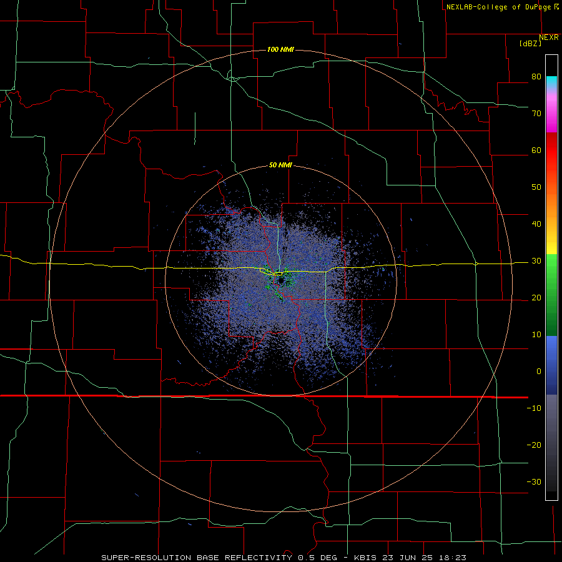Click the 40 dBZ scale value

(x=536, y=224)
